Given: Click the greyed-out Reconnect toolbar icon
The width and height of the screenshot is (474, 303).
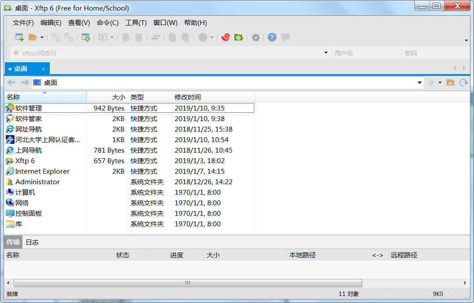Looking at the screenshot, I should point(55,37).
